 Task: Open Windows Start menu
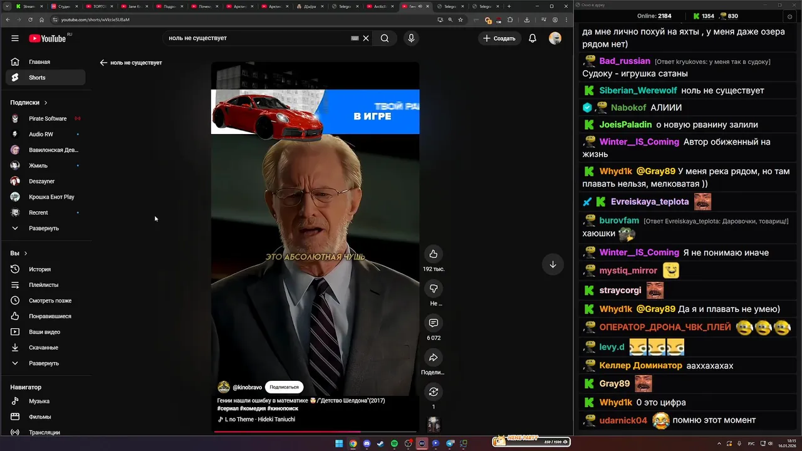click(x=339, y=443)
